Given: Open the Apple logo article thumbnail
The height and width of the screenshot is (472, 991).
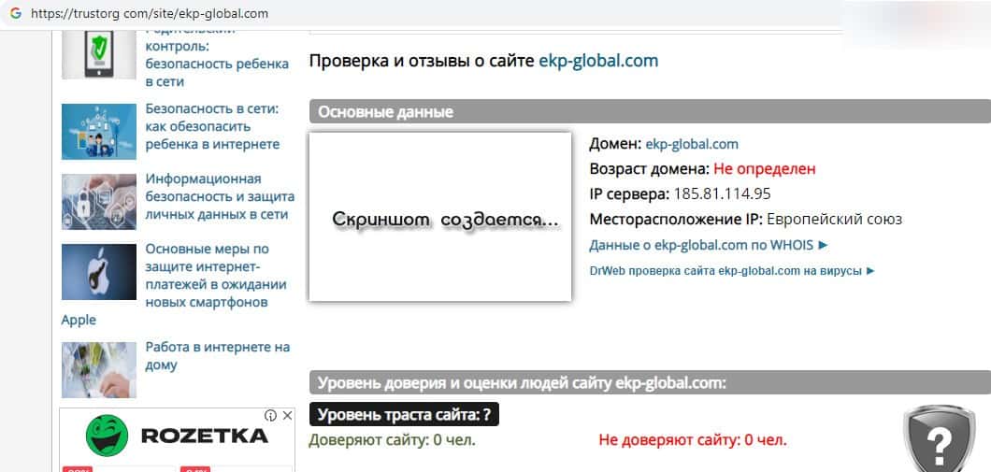Looking at the screenshot, I should pos(99,271).
